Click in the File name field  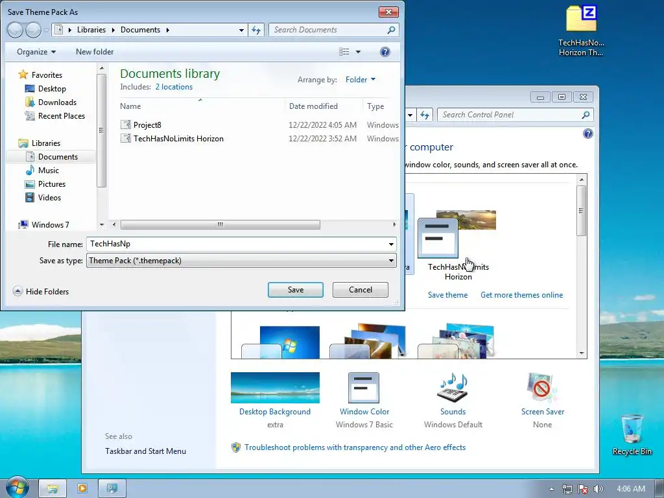click(x=237, y=244)
